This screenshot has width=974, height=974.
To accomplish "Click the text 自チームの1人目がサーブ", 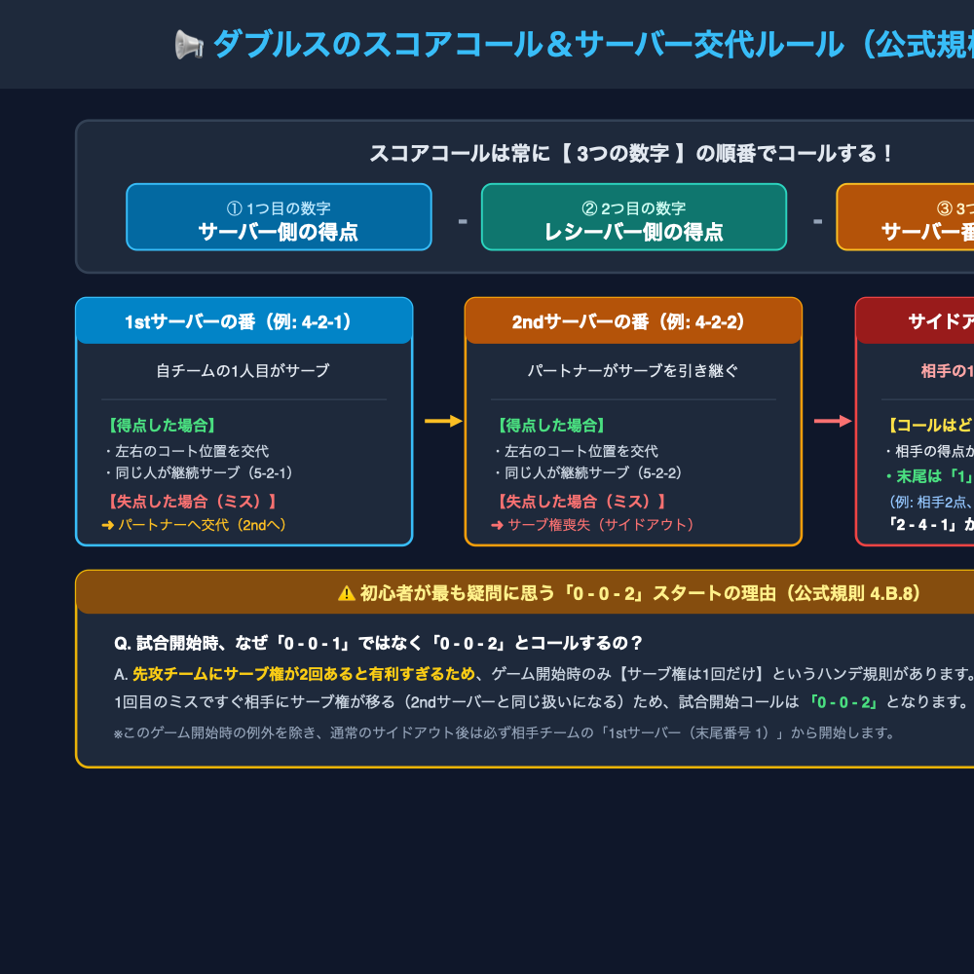I will coord(243,371).
